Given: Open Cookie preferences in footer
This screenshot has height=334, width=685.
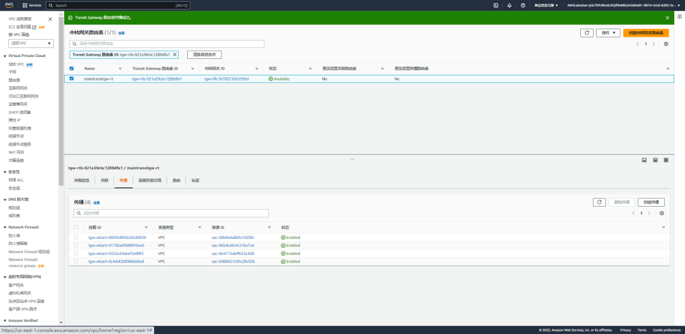Looking at the screenshot, I should click(667, 330).
